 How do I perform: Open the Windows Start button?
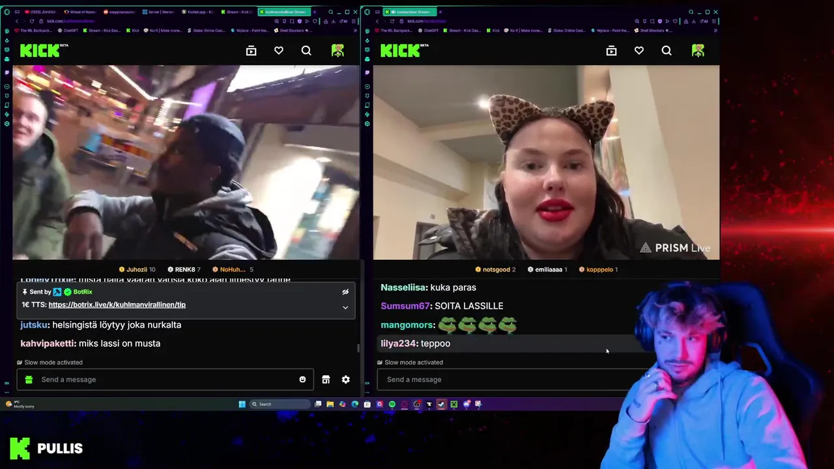pos(242,404)
